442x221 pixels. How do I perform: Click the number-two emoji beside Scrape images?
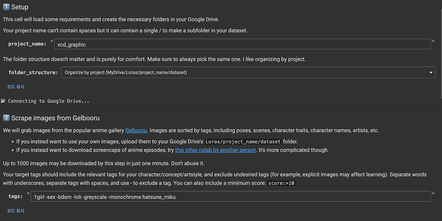coord(6,118)
